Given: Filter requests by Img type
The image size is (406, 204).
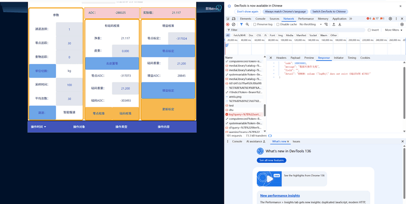Looking at the screenshot, I should [280, 35].
